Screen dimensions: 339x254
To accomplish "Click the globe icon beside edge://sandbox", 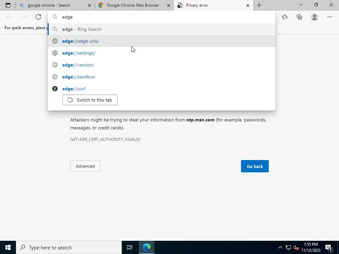I will (x=55, y=77).
